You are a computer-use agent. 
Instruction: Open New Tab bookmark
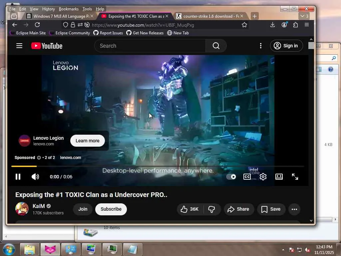(178, 33)
